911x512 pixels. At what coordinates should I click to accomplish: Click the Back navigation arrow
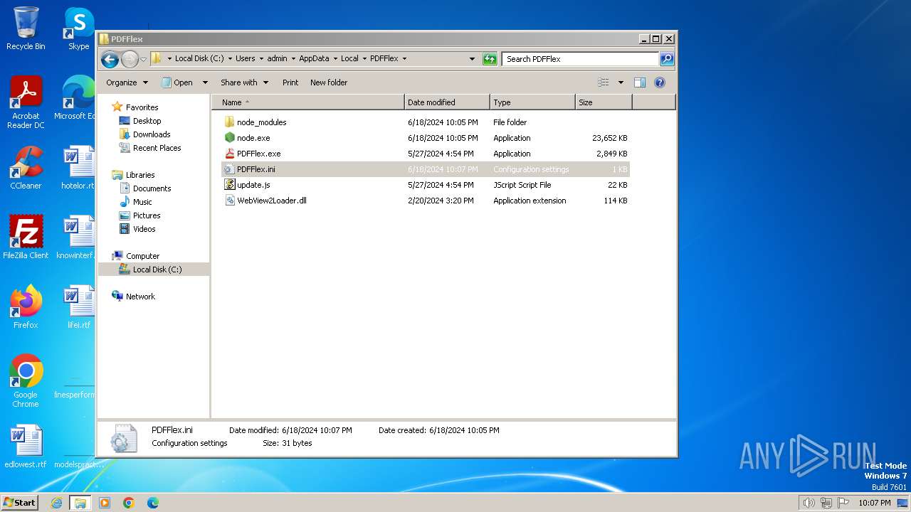tap(110, 59)
